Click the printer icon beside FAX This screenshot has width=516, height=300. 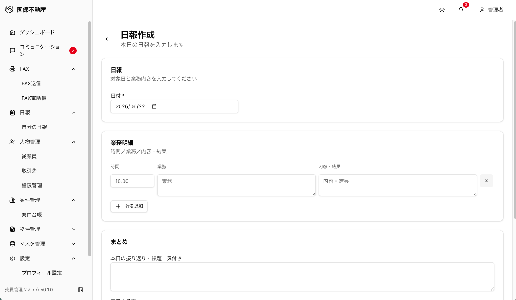pyautogui.click(x=12, y=69)
